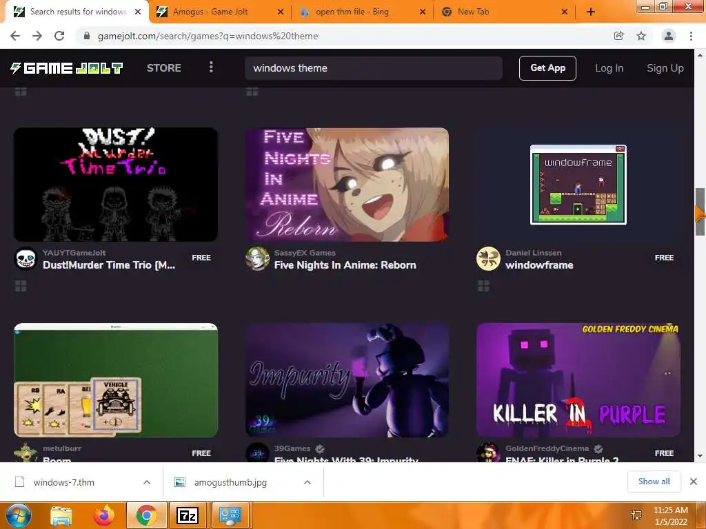Open the windowFrame game thumbnail
Viewport: 706px width, 529px height.
[578, 185]
